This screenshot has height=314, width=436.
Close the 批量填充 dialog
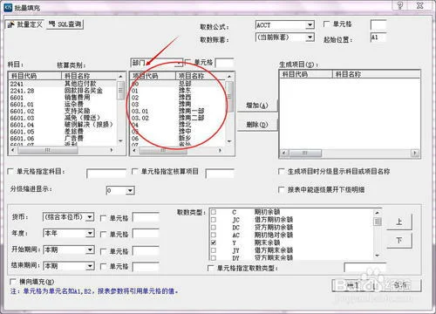point(420,5)
